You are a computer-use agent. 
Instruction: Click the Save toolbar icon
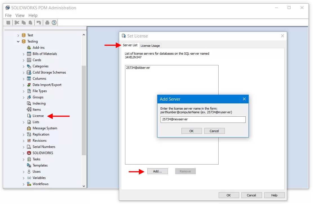click(8, 23)
